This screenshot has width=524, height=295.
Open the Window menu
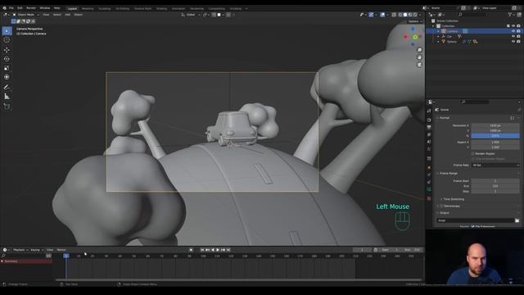45,8
